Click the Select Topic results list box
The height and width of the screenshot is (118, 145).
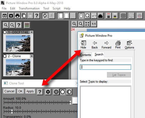(x=105, y=102)
